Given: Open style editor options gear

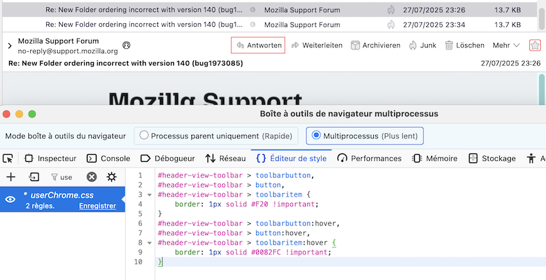Looking at the screenshot, I should point(112,177).
